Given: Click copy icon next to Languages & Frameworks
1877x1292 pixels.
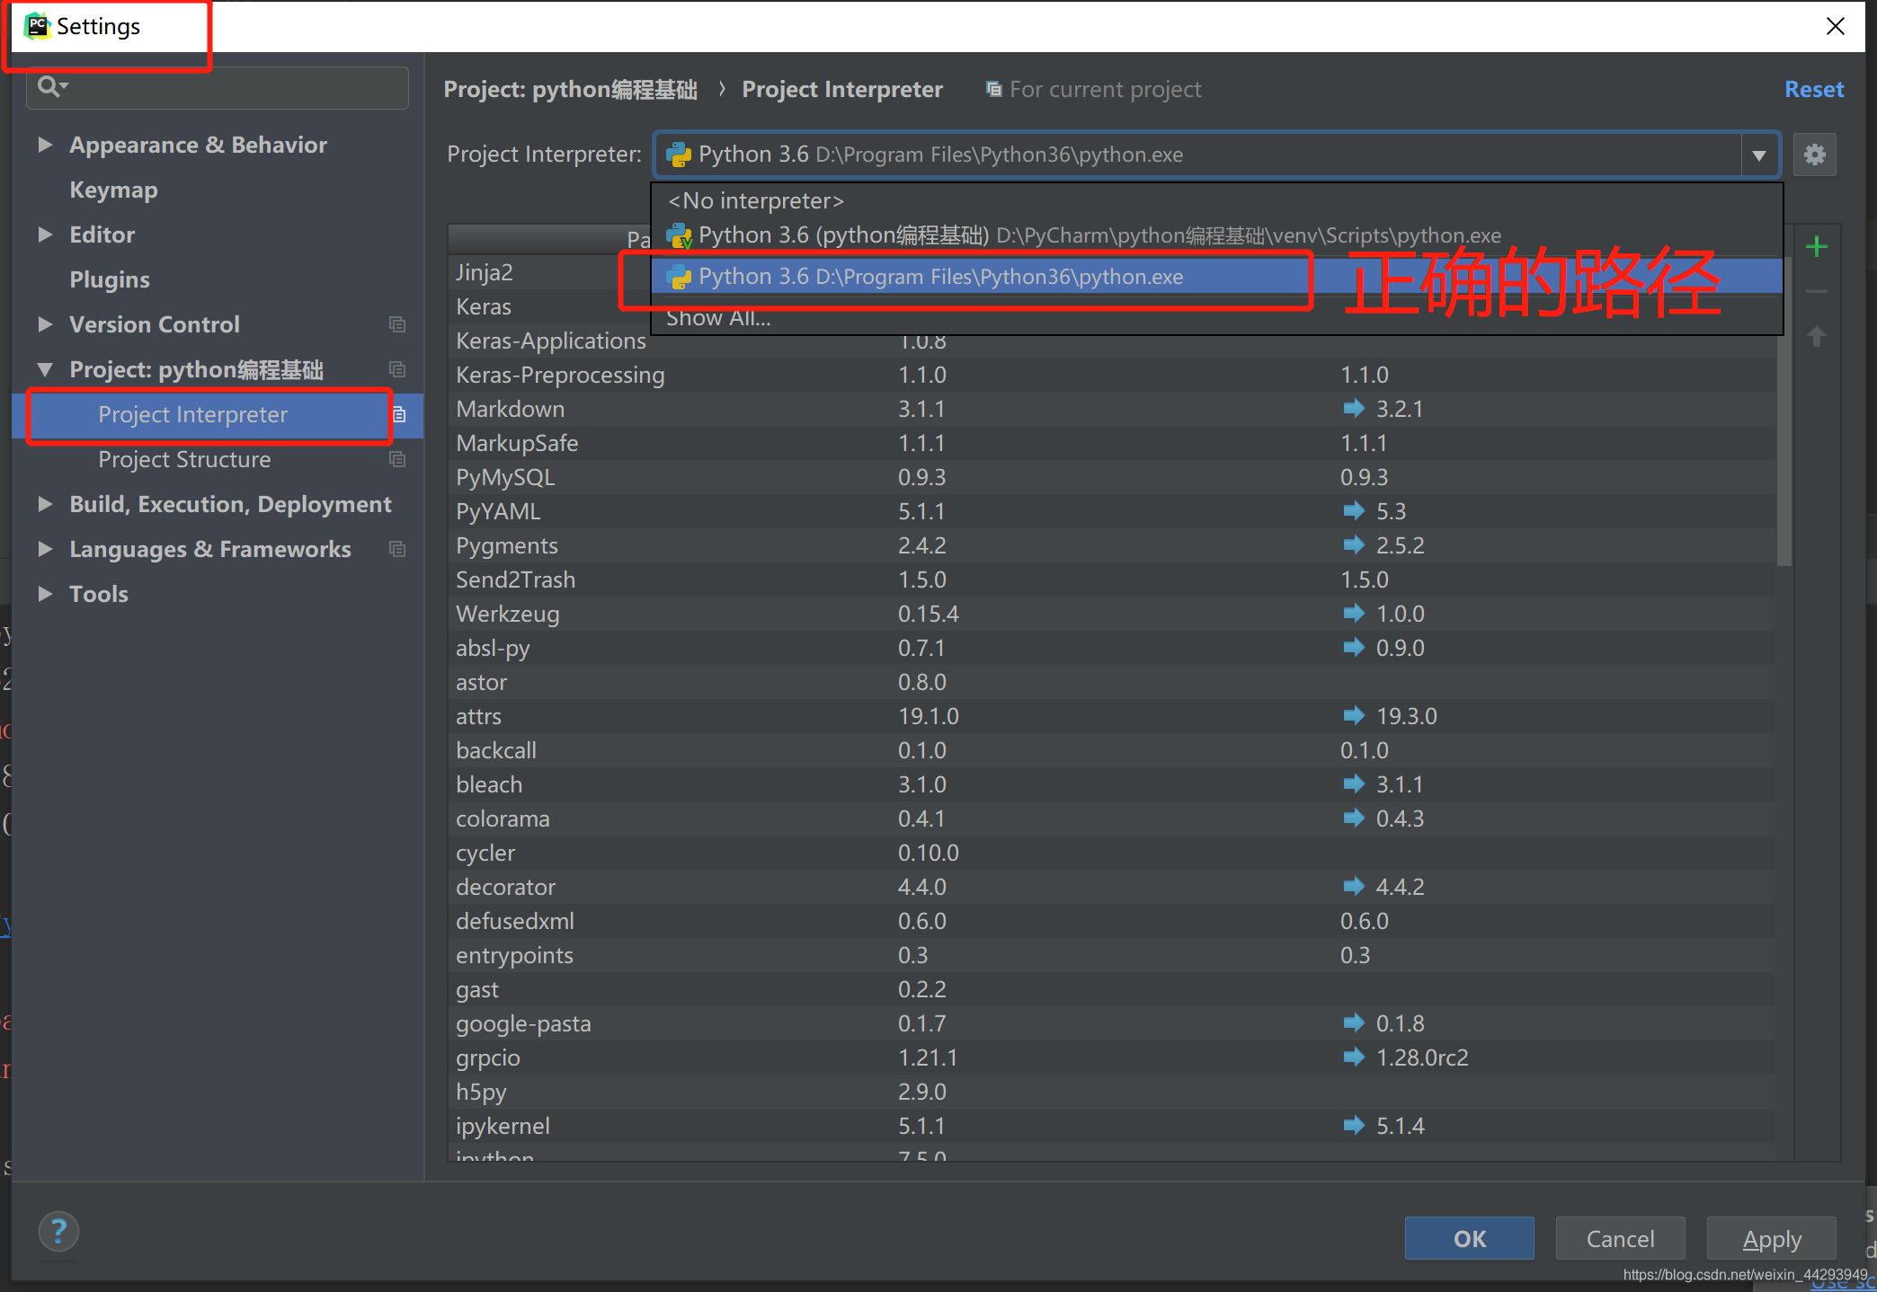Looking at the screenshot, I should 397,549.
